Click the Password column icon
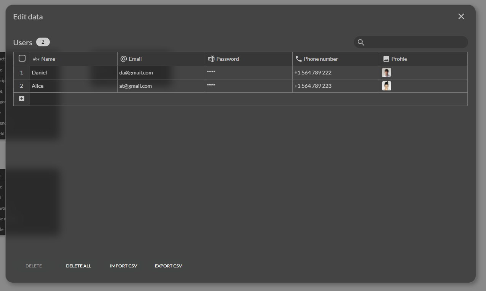This screenshot has width=486, height=291. click(211, 59)
